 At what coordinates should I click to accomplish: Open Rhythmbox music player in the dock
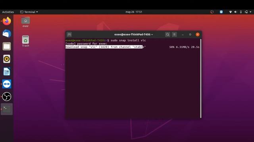point(7,59)
